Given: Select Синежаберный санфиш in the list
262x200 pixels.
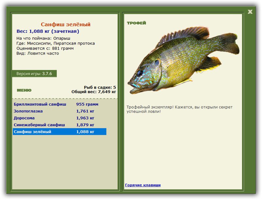Looking at the screenshot, I should point(60,125).
